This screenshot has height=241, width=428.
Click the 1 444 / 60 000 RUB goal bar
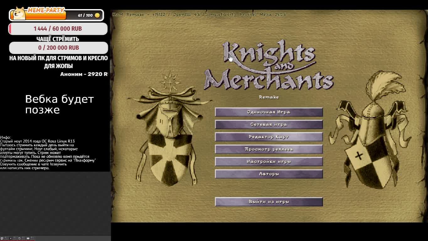coord(58,29)
